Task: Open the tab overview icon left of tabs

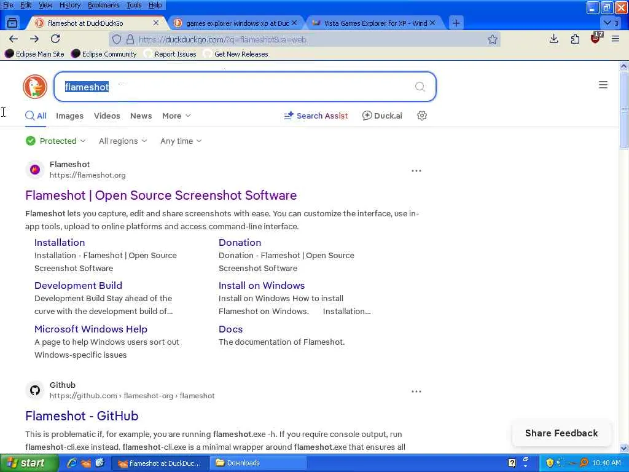Action: [x=12, y=23]
